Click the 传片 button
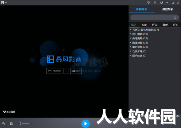 (x=76, y=71)
